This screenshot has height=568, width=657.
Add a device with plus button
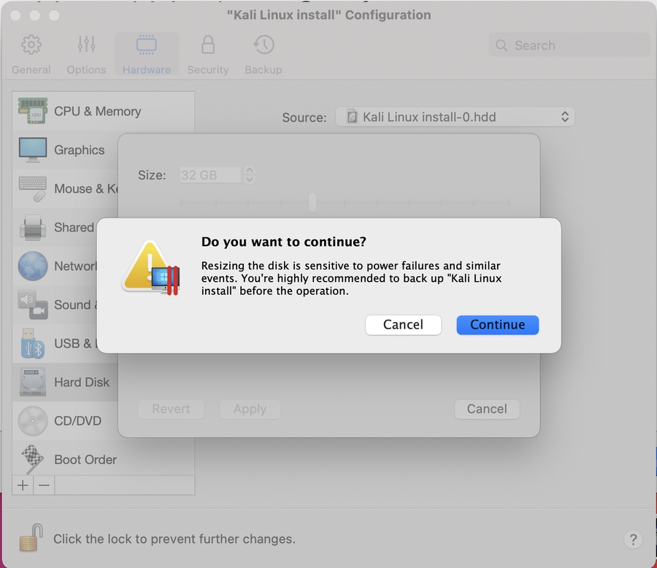pos(23,486)
